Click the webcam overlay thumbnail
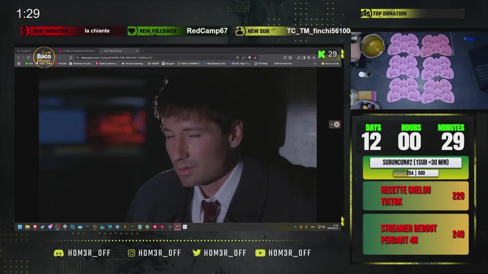Image resolution: width=488 pixels, height=274 pixels. point(419,70)
